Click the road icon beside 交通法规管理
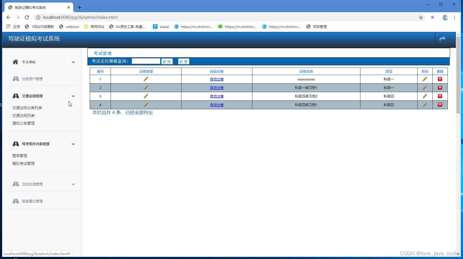Viewport: 463px width, 259px height. pos(16,96)
